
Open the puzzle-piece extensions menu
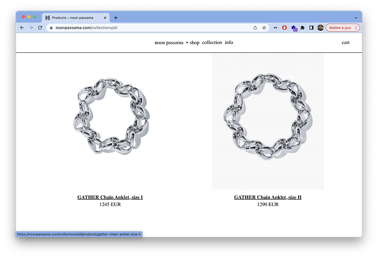(x=302, y=28)
